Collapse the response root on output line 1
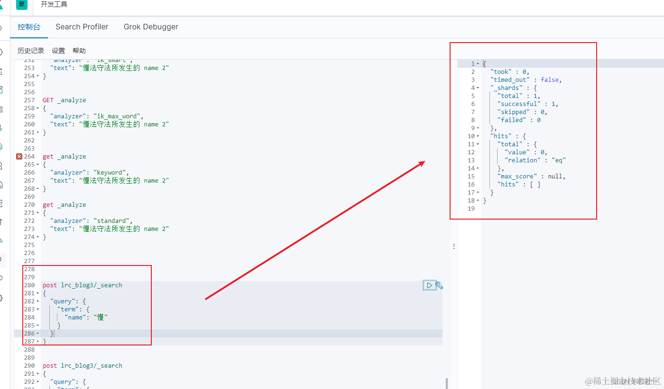The width and height of the screenshot is (664, 389). click(478, 64)
